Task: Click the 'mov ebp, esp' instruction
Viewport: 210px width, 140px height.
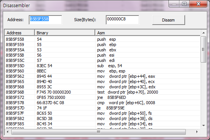Action: click(x=111, y=71)
